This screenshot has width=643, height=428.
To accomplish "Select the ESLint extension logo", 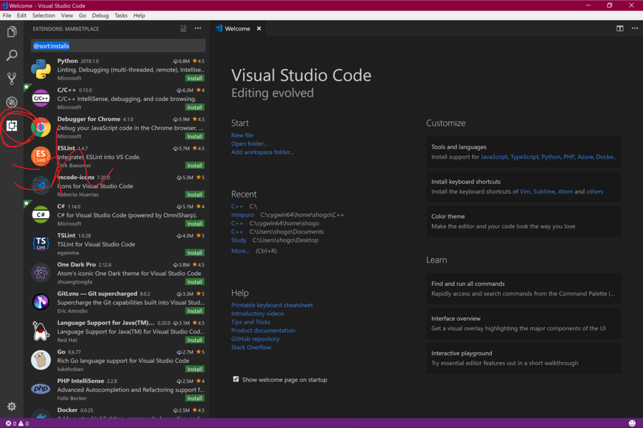I will [x=41, y=156].
